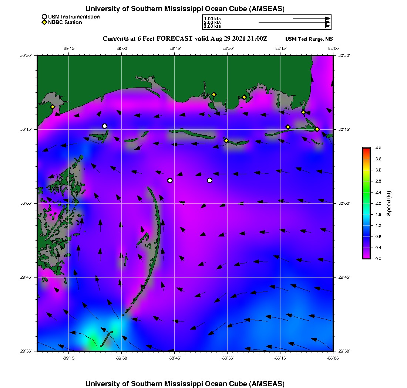Click the eastern USM circle of the central pair
Screen dimensions: 407x388
(x=210, y=180)
